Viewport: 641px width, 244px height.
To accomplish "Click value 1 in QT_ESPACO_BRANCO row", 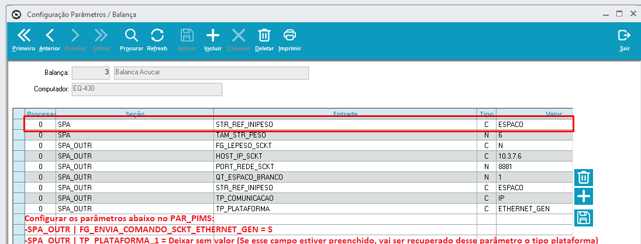I will click(535, 177).
